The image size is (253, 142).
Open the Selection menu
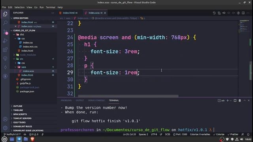coord(19,7)
